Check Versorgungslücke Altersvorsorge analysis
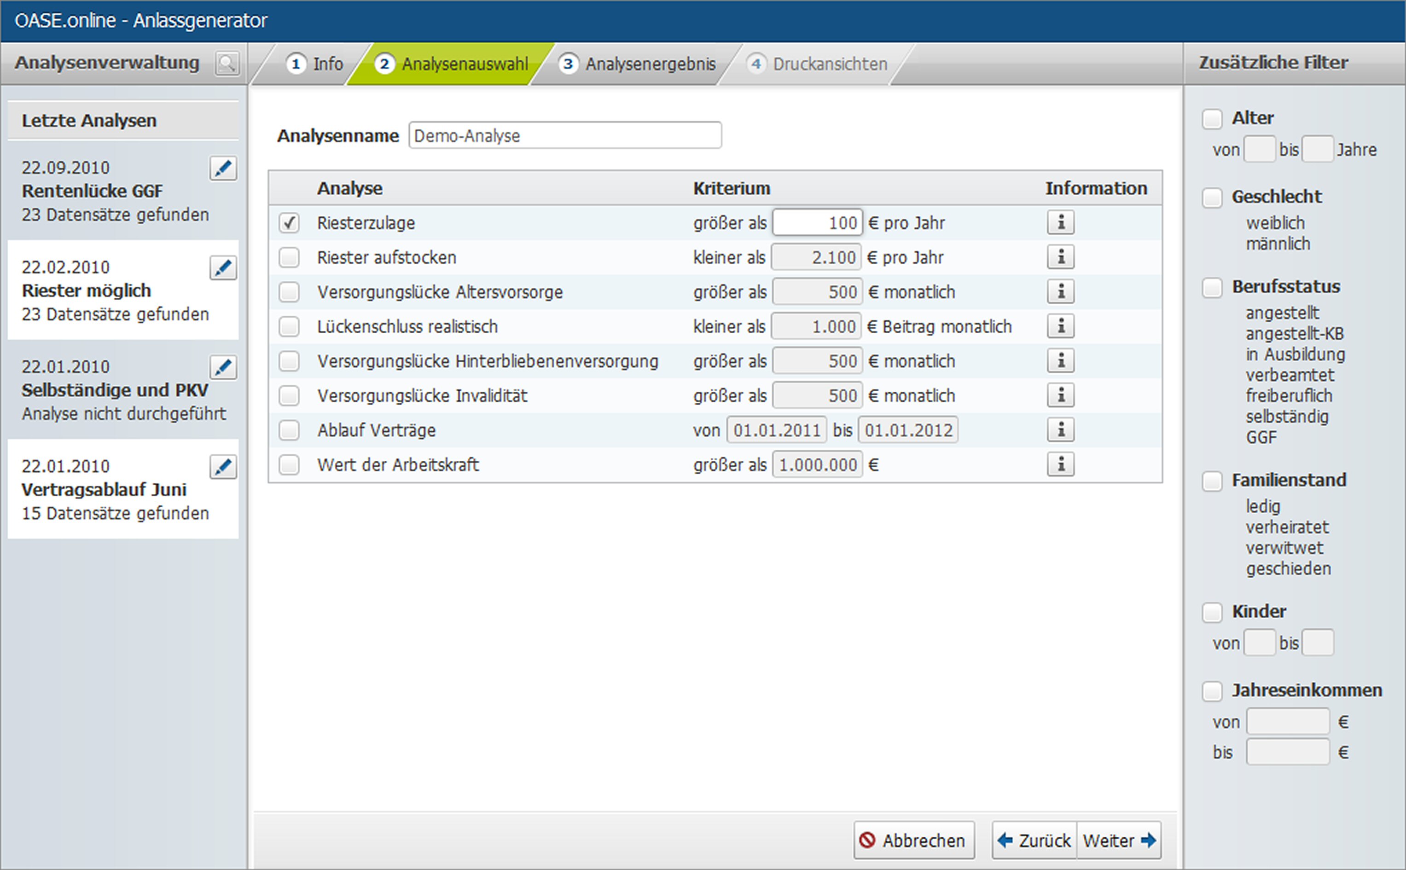The image size is (1406, 870). click(289, 292)
